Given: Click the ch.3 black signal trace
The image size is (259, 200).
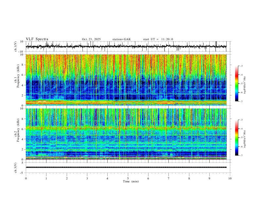Looking at the screenshot, I should [x=126, y=167].
